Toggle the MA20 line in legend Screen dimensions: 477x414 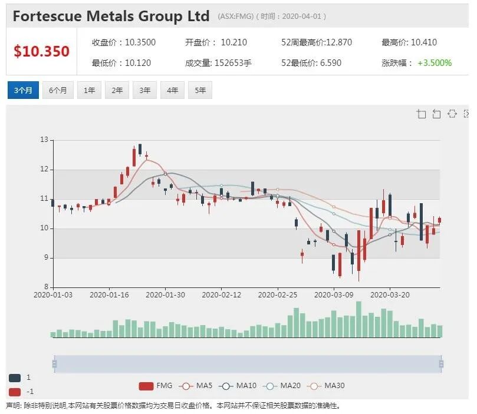pos(281,386)
